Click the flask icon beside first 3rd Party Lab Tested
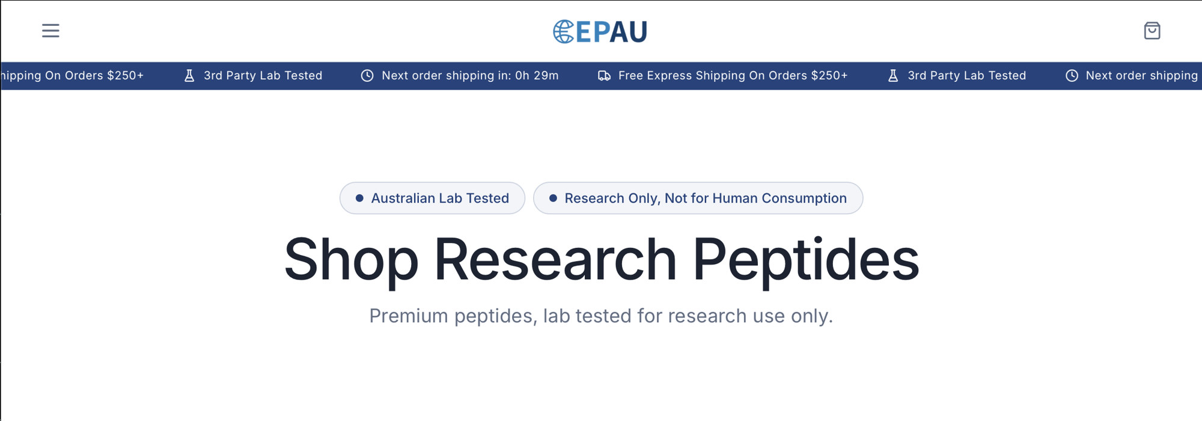This screenshot has height=421, width=1202. (x=189, y=76)
